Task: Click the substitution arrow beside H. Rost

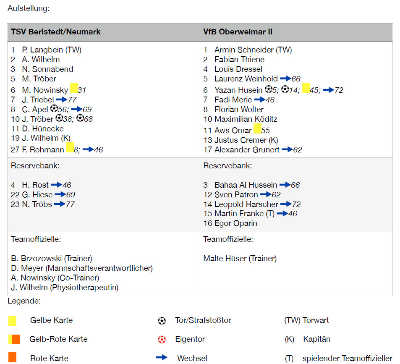Action: 56,185
